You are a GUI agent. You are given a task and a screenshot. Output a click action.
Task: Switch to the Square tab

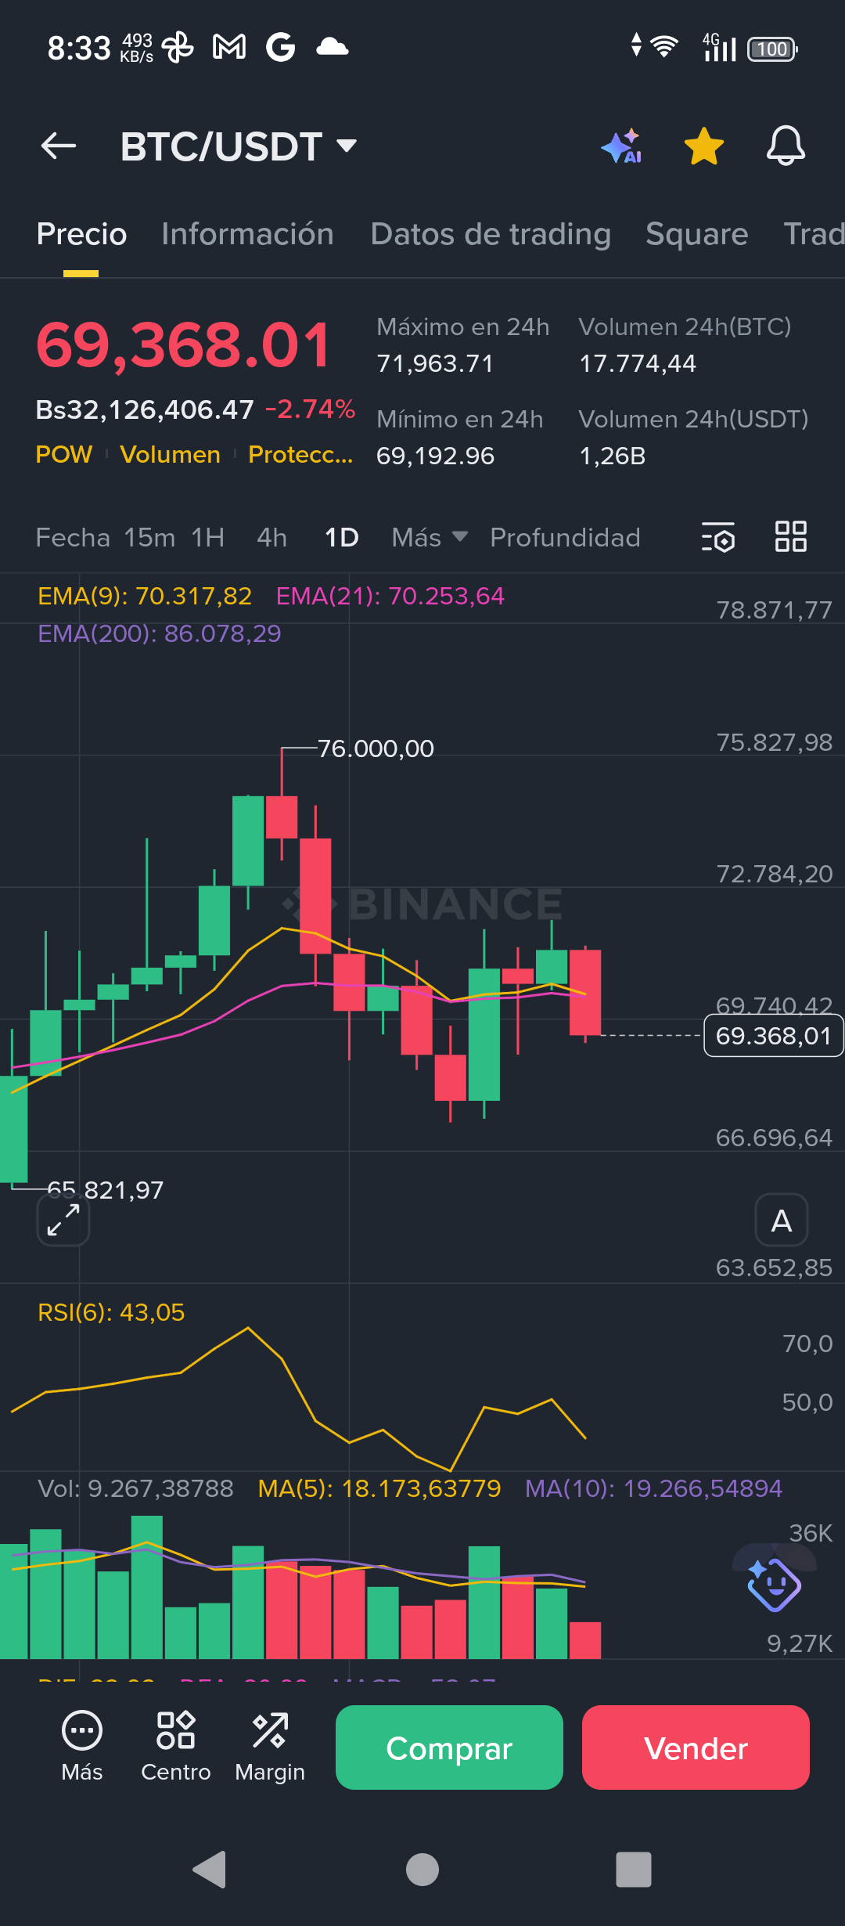coord(697,234)
